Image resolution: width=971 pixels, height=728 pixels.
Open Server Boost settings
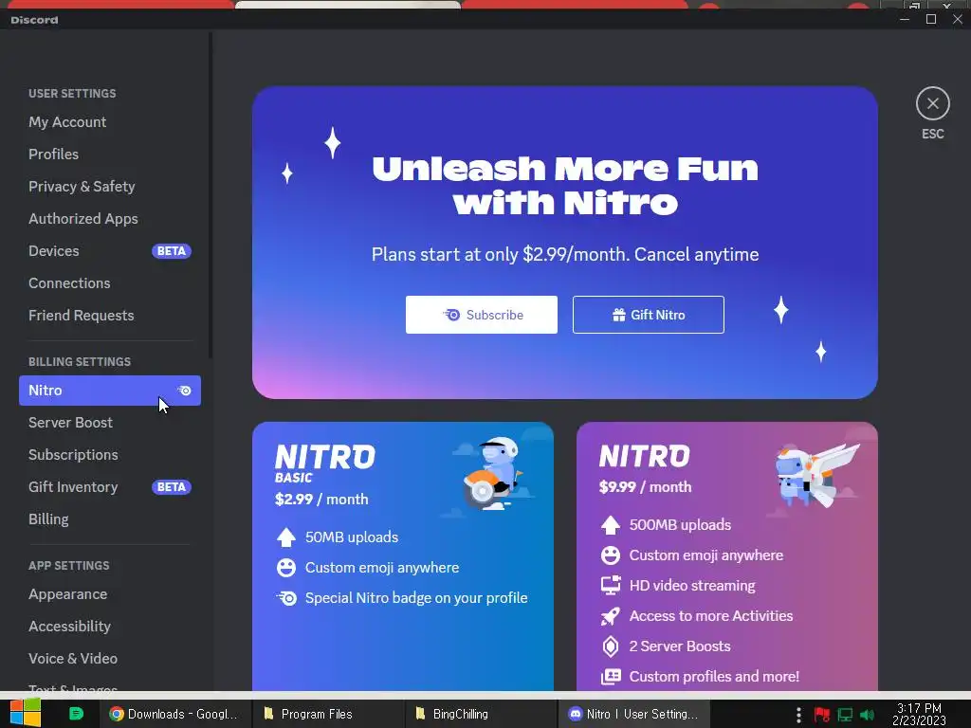(70, 423)
